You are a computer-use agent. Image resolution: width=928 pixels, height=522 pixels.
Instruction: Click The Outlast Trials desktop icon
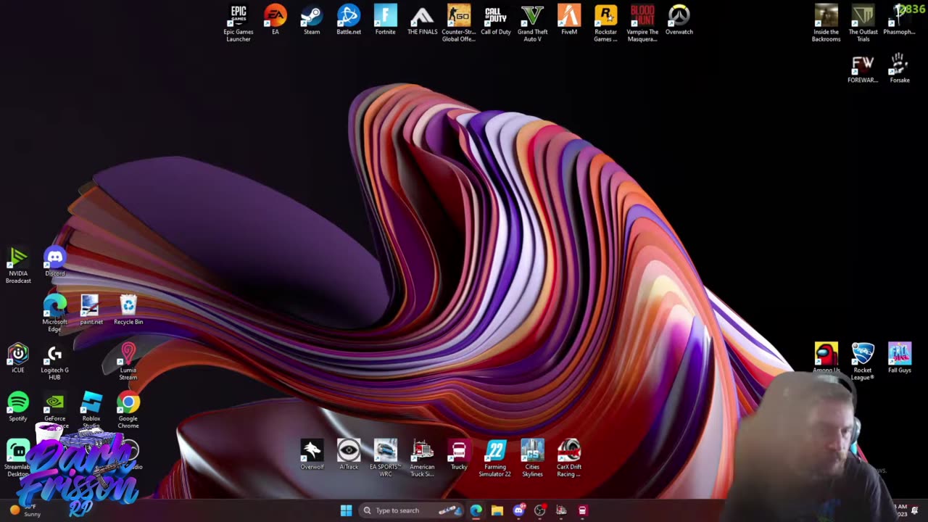(x=863, y=22)
